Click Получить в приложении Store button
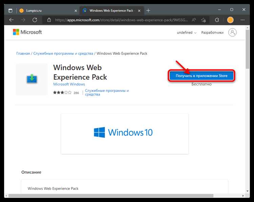Image resolution: width=254 pixels, height=202 pixels. point(202,76)
